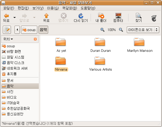Open the 편집(E) menu
162x127 pixels.
pos(23,8)
